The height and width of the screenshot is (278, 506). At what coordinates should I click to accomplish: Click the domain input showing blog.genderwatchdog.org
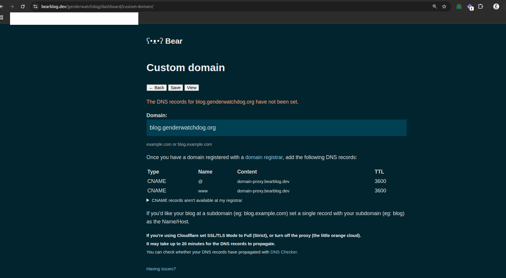coord(276,127)
